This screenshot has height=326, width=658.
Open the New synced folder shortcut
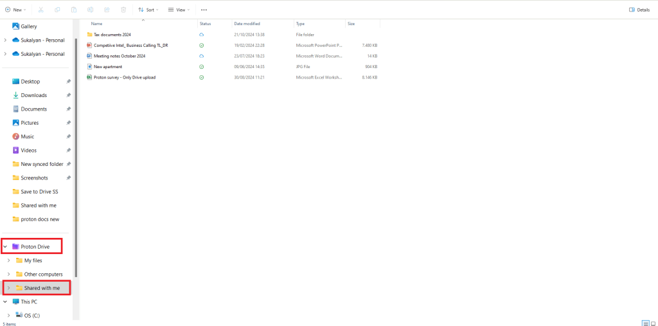coord(42,164)
